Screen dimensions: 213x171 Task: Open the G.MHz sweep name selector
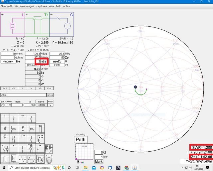tap(41, 105)
